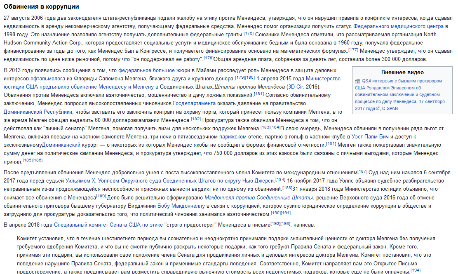The height and width of the screenshot is (274, 458).
Task: Click the C-SPAN link in the video box
Action: click(x=390, y=108)
